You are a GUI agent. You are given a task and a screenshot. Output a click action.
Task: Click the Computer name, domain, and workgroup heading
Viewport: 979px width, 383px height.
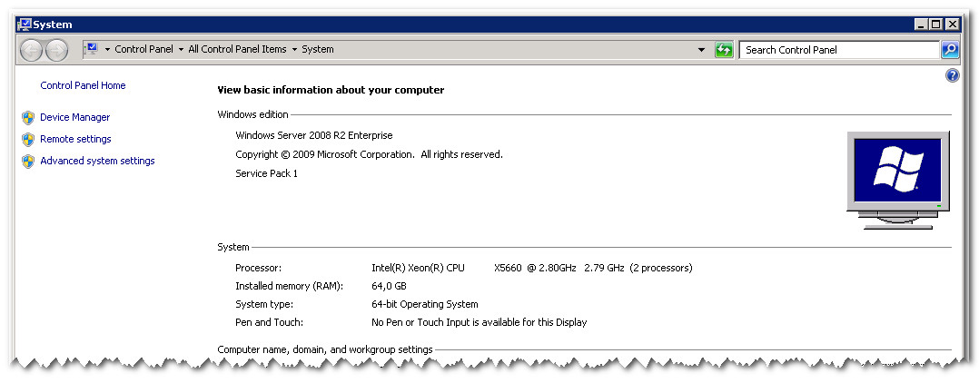(x=325, y=349)
